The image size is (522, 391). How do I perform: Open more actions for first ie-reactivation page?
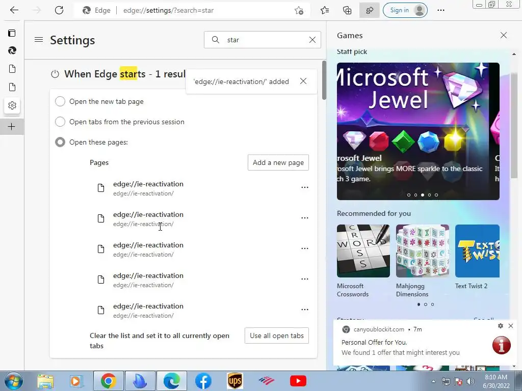pos(305,187)
